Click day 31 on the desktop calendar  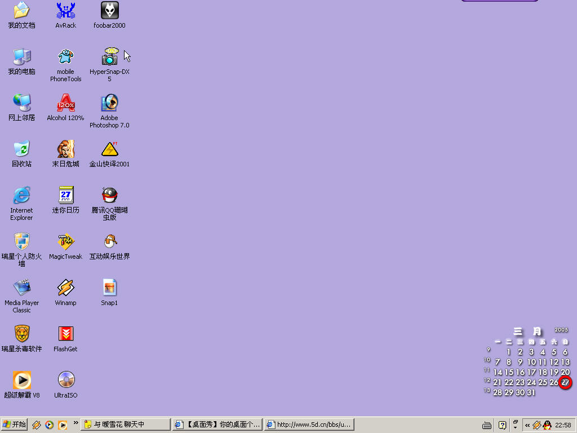pyautogui.click(x=531, y=392)
